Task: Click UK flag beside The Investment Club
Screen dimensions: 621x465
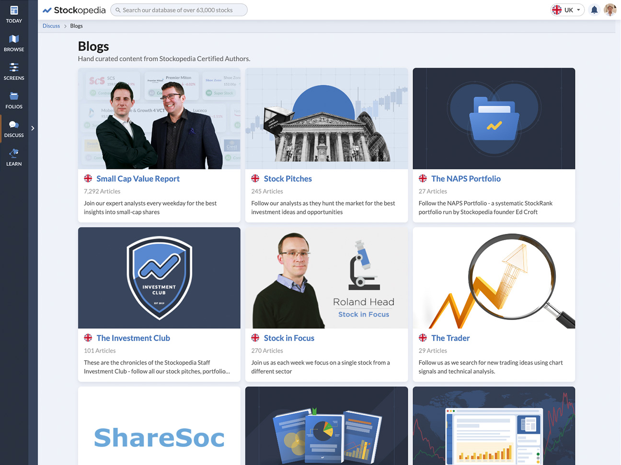Action: pos(88,338)
